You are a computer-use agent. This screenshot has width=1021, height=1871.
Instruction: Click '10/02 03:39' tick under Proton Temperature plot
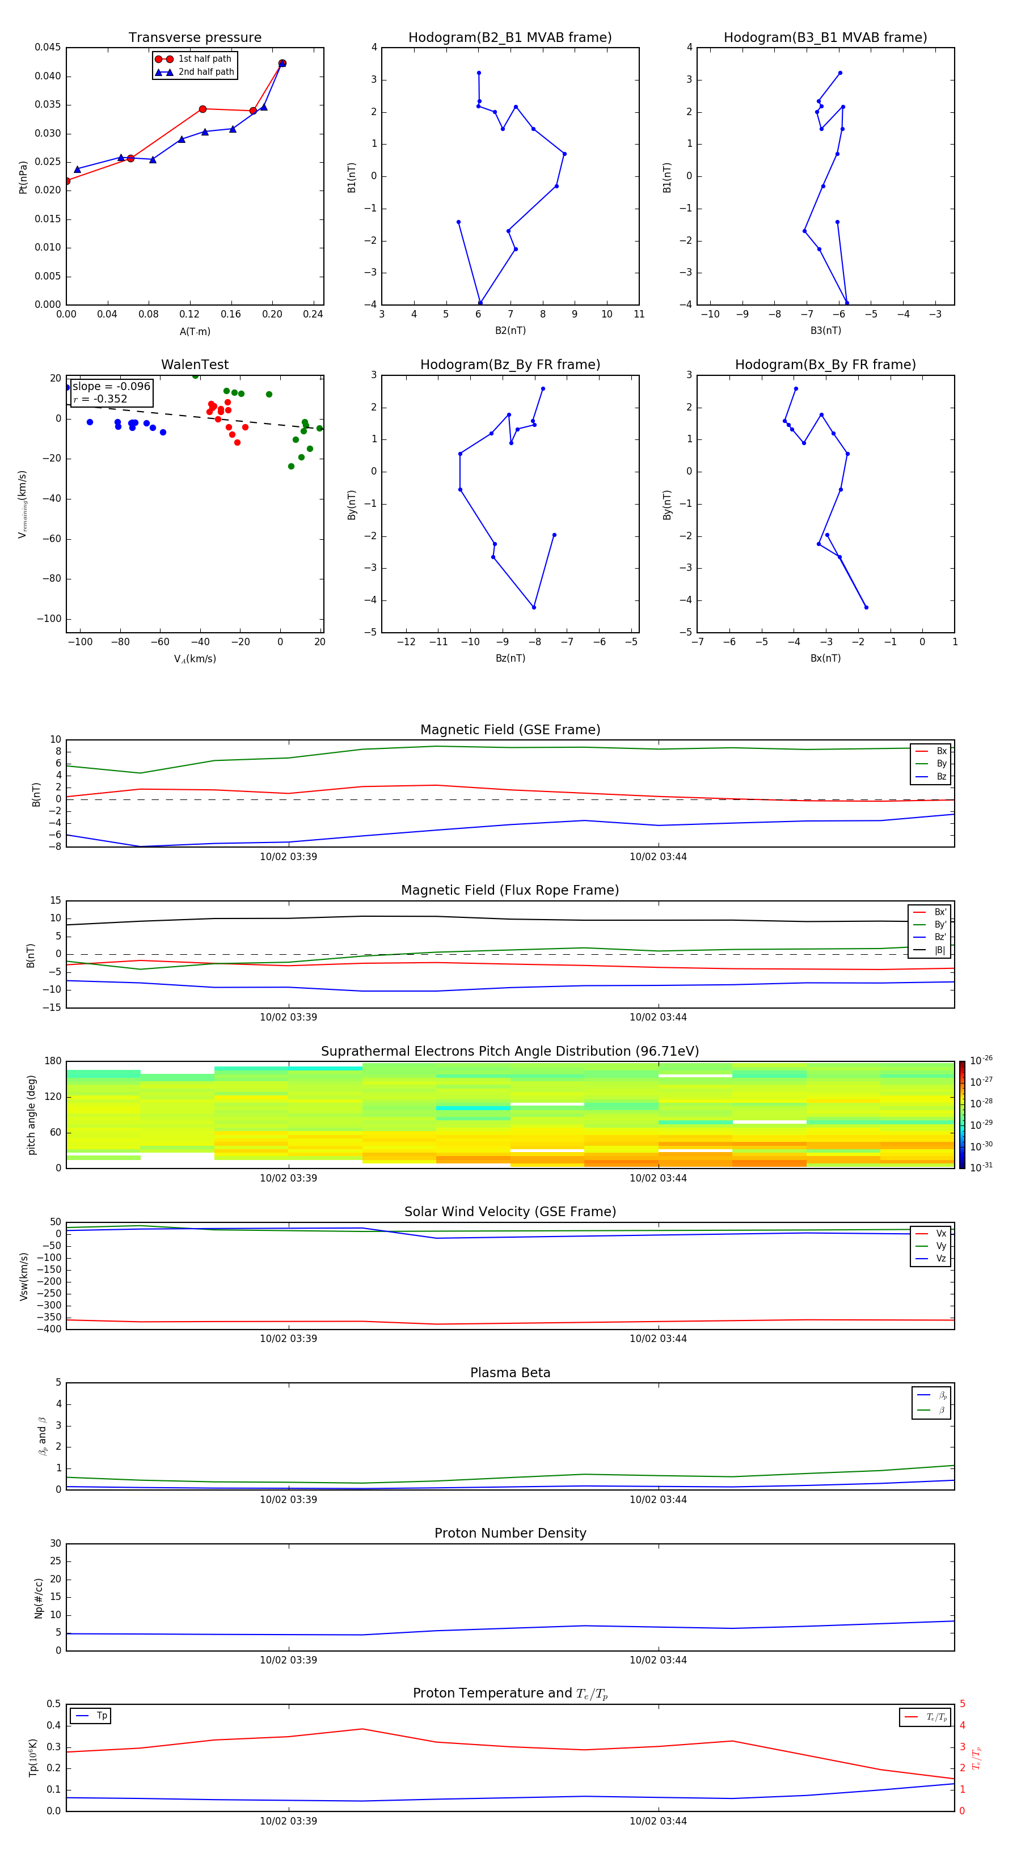289,1821
